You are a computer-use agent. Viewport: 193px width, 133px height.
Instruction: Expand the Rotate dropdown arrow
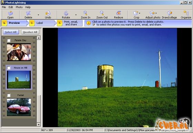[x=76, y=15]
